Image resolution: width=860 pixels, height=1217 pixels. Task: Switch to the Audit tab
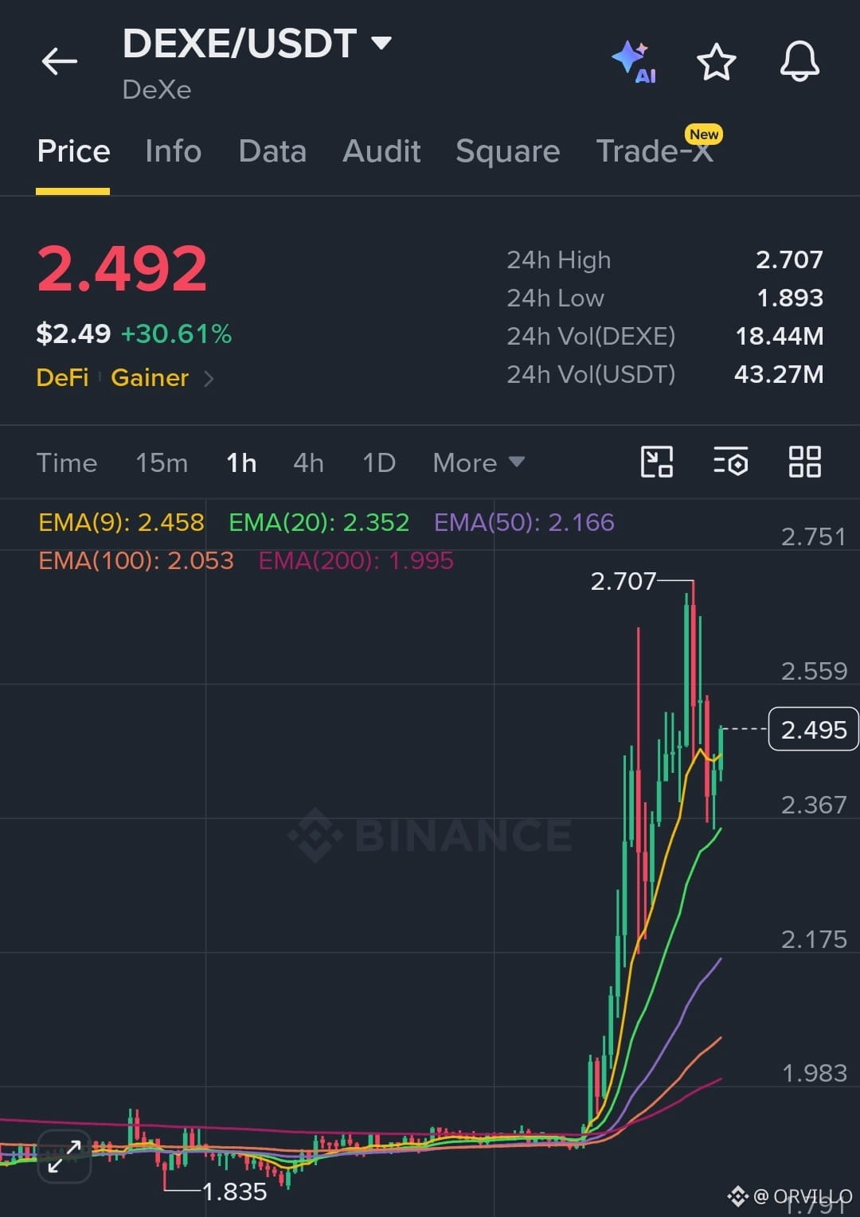381,151
